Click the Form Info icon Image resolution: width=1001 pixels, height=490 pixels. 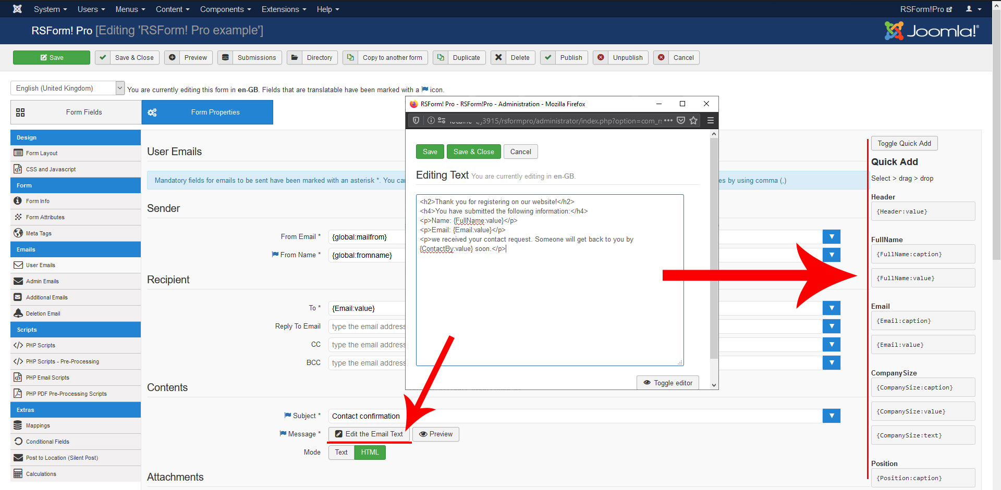pyautogui.click(x=18, y=201)
